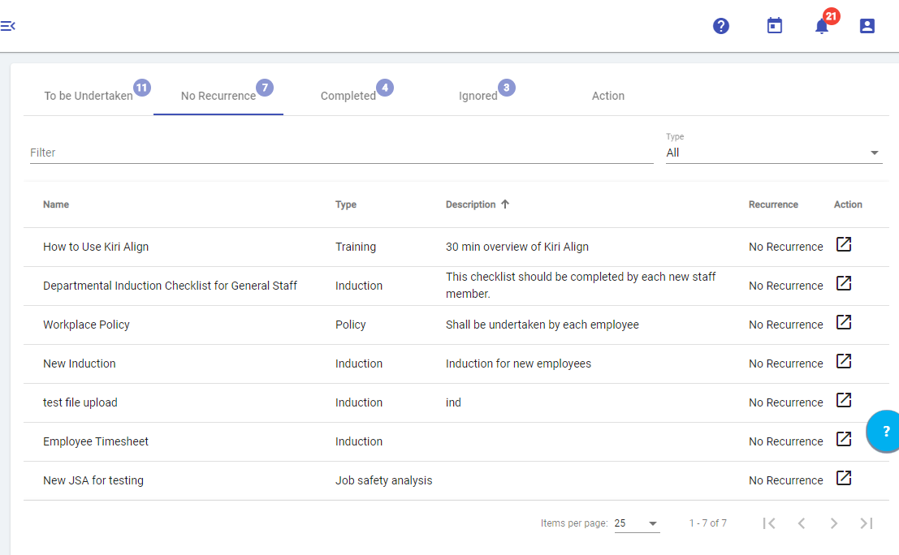Switch to To be Undertaken tab

click(89, 96)
